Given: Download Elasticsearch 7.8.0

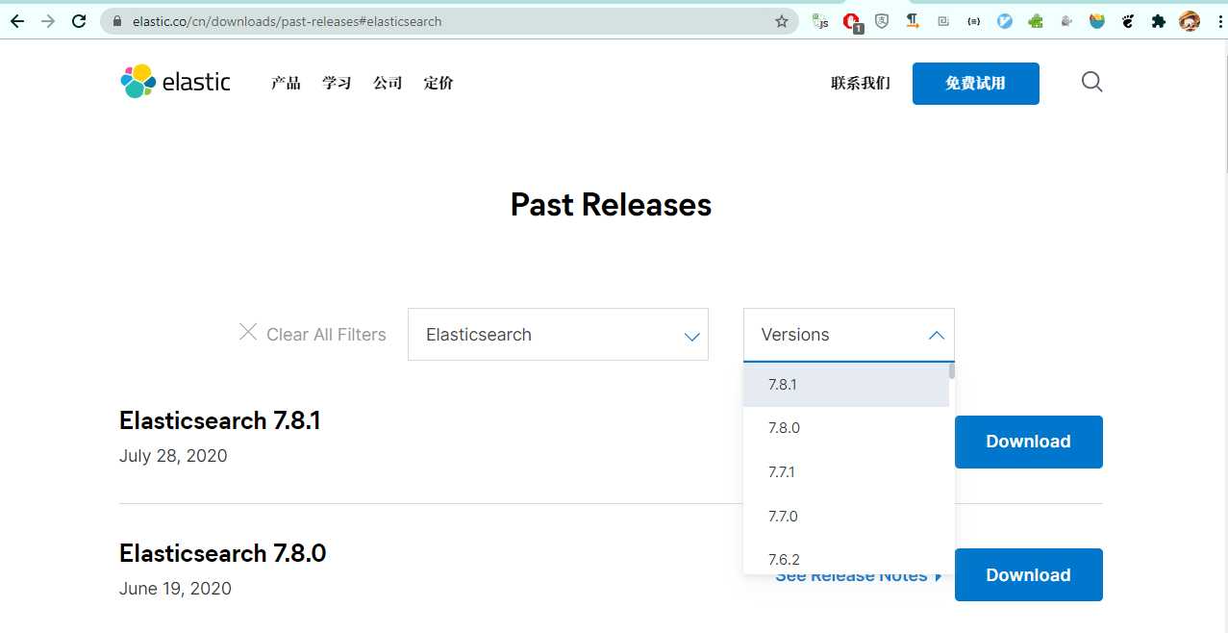Looking at the screenshot, I should coord(1028,574).
